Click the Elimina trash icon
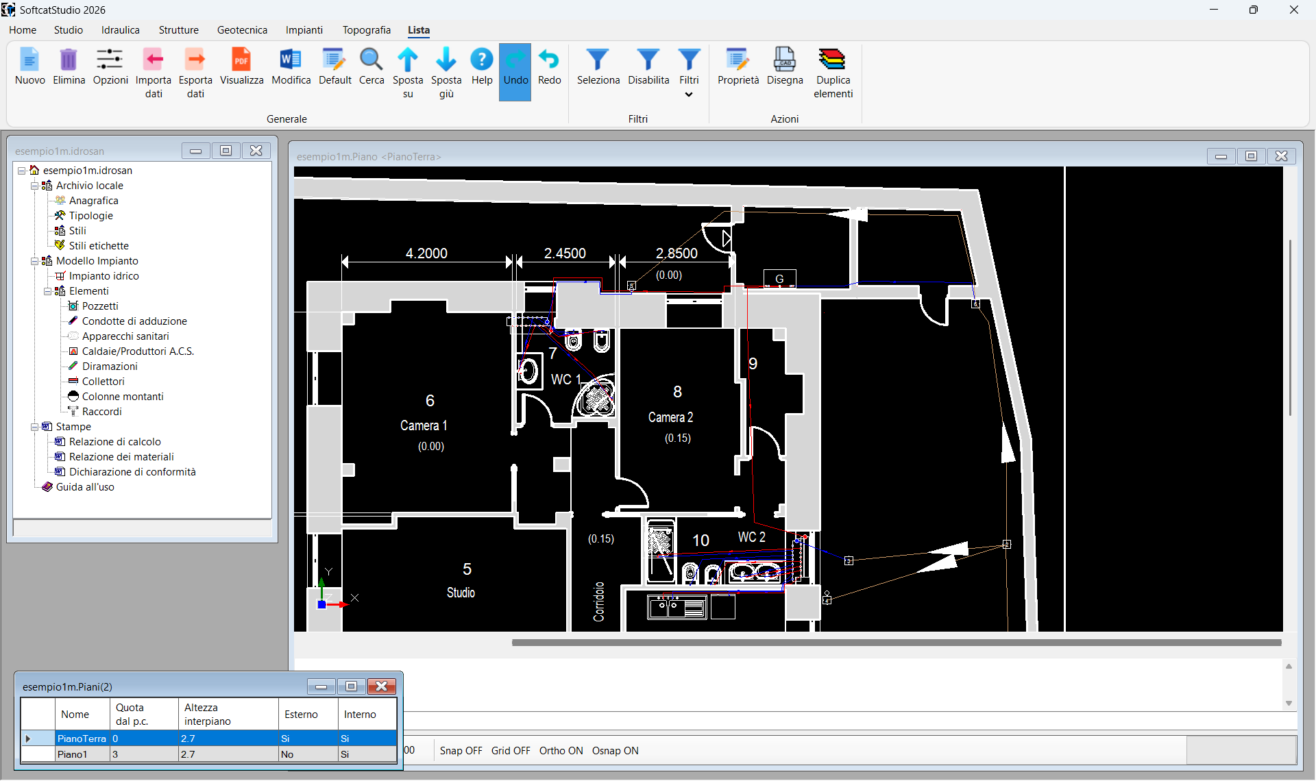Screen dimensions: 1316x781 69,60
